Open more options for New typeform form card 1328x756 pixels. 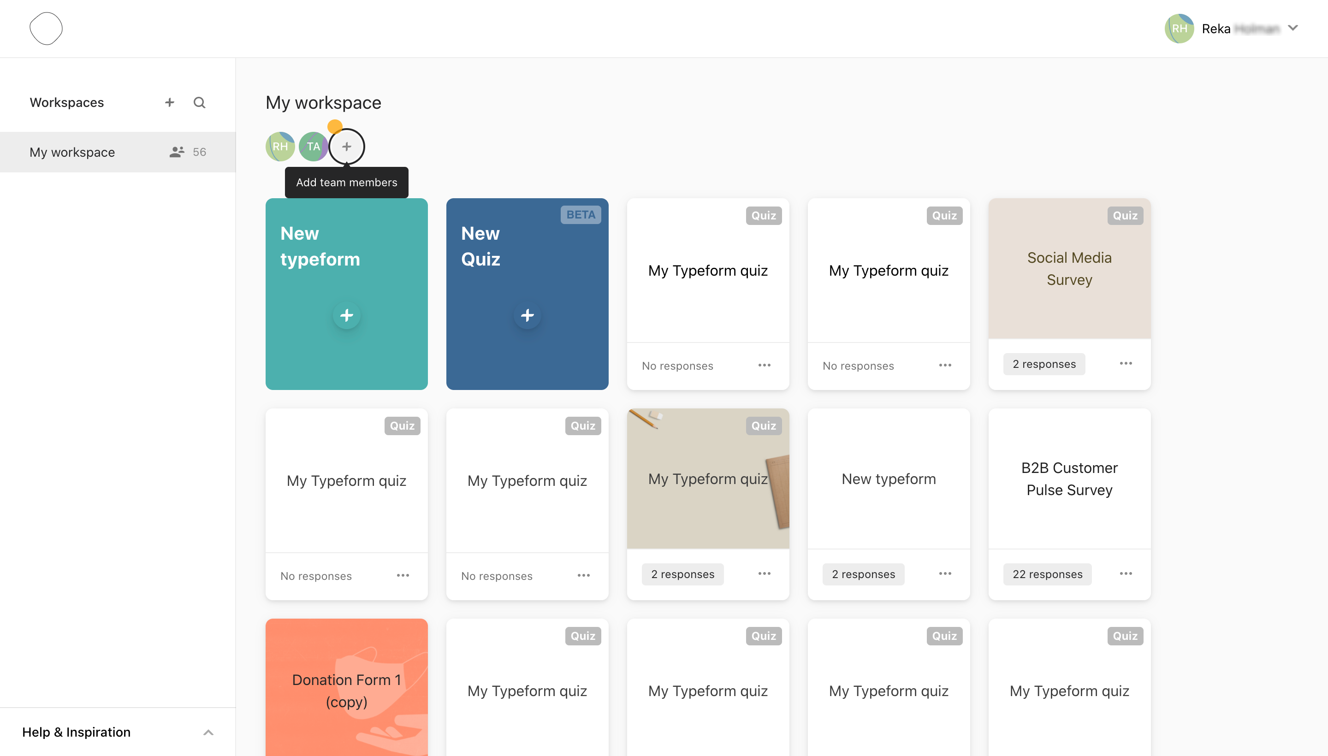(945, 574)
